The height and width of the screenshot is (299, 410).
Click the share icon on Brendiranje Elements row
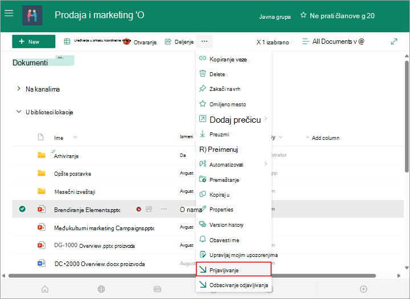coord(149,209)
